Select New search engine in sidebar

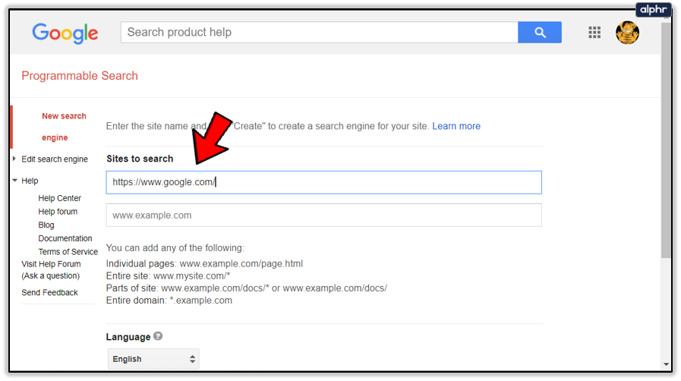pyautogui.click(x=64, y=127)
